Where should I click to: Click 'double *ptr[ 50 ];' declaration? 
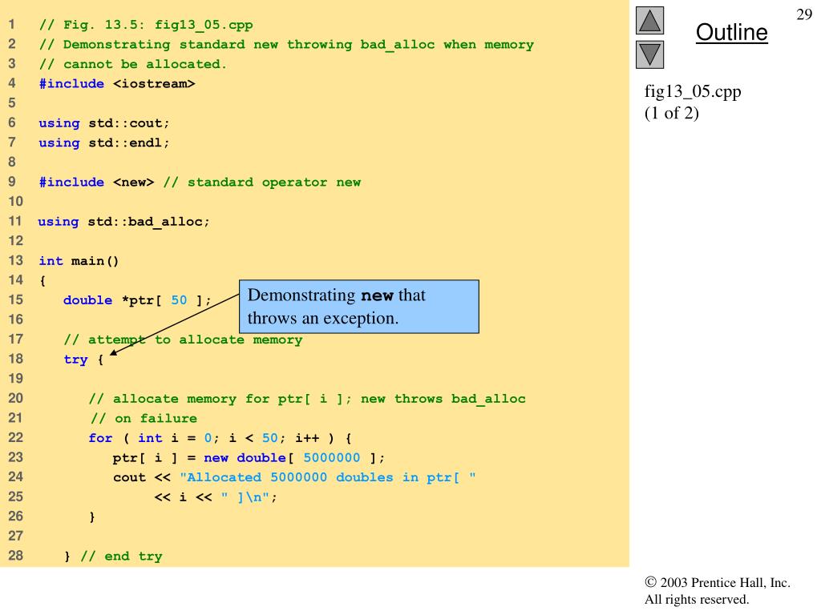click(137, 300)
